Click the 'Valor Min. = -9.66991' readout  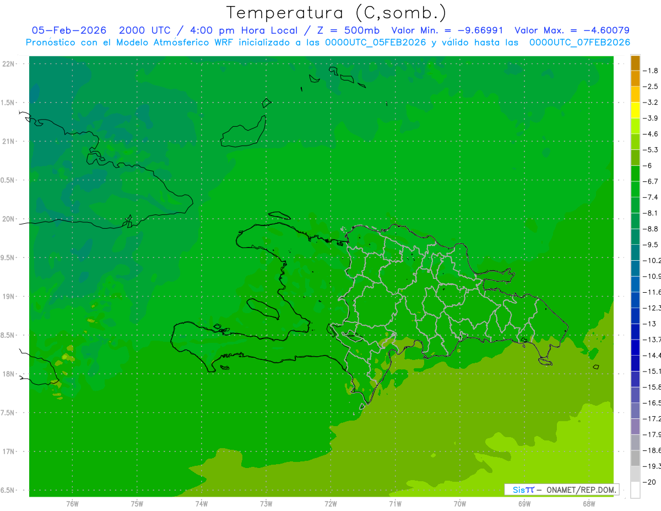pos(447,30)
